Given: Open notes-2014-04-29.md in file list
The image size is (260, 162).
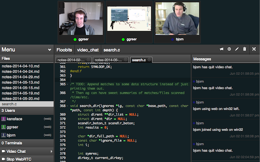Looking at the screenshot, I should pyautogui.click(x=27, y=77).
